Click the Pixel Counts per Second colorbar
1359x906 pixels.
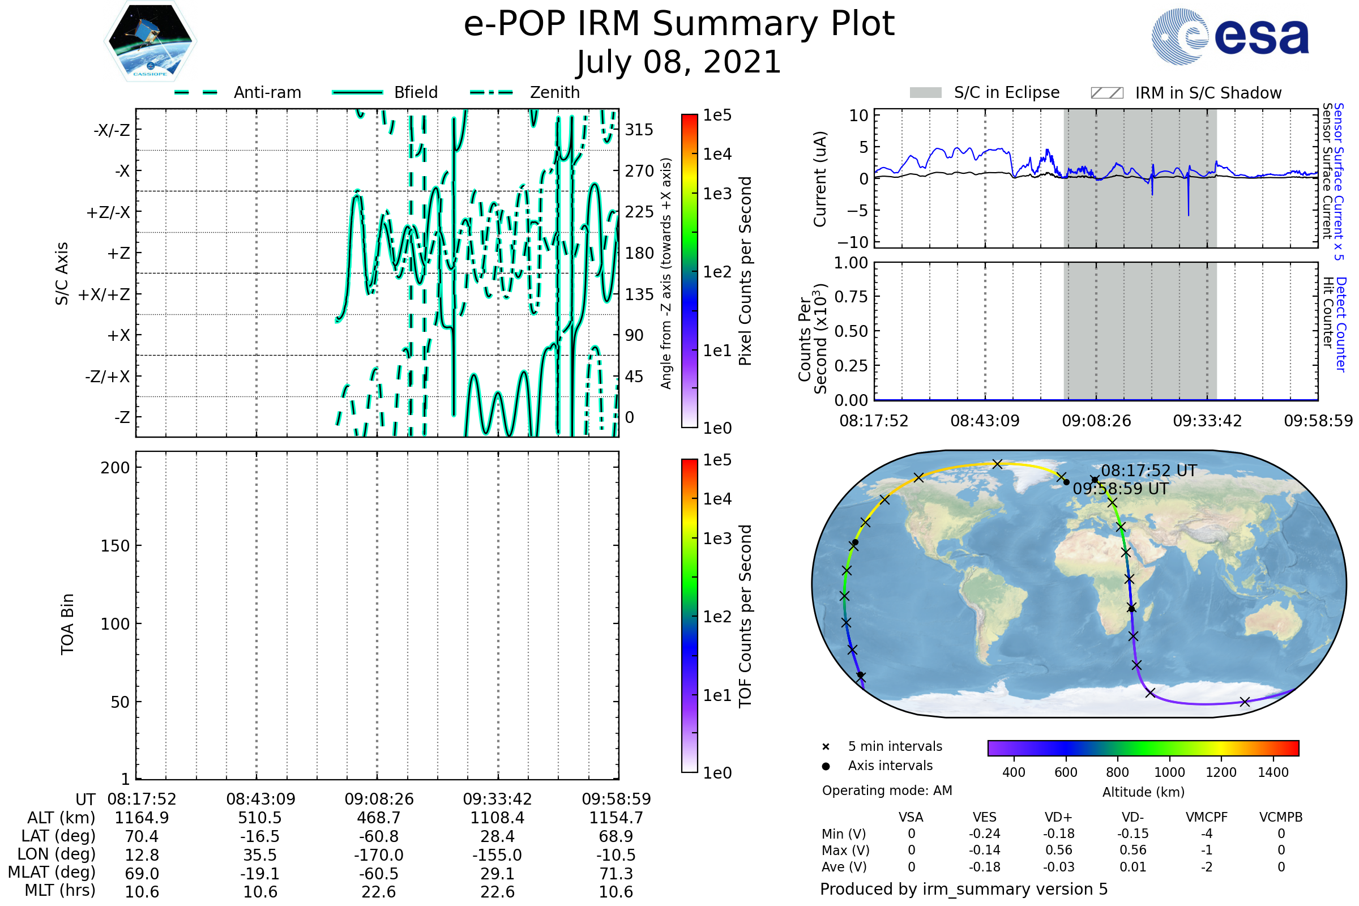click(x=689, y=271)
